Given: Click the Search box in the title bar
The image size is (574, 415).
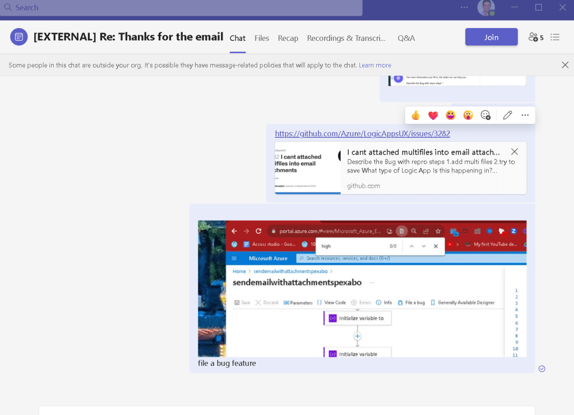Looking at the screenshot, I should pyautogui.click(x=181, y=7).
